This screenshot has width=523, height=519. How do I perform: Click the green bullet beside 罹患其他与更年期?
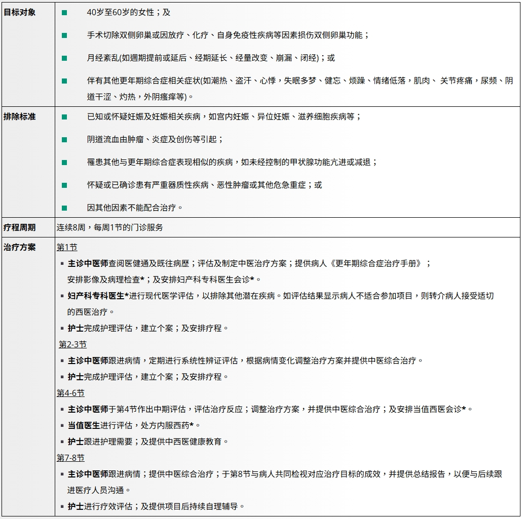pyautogui.click(x=64, y=163)
